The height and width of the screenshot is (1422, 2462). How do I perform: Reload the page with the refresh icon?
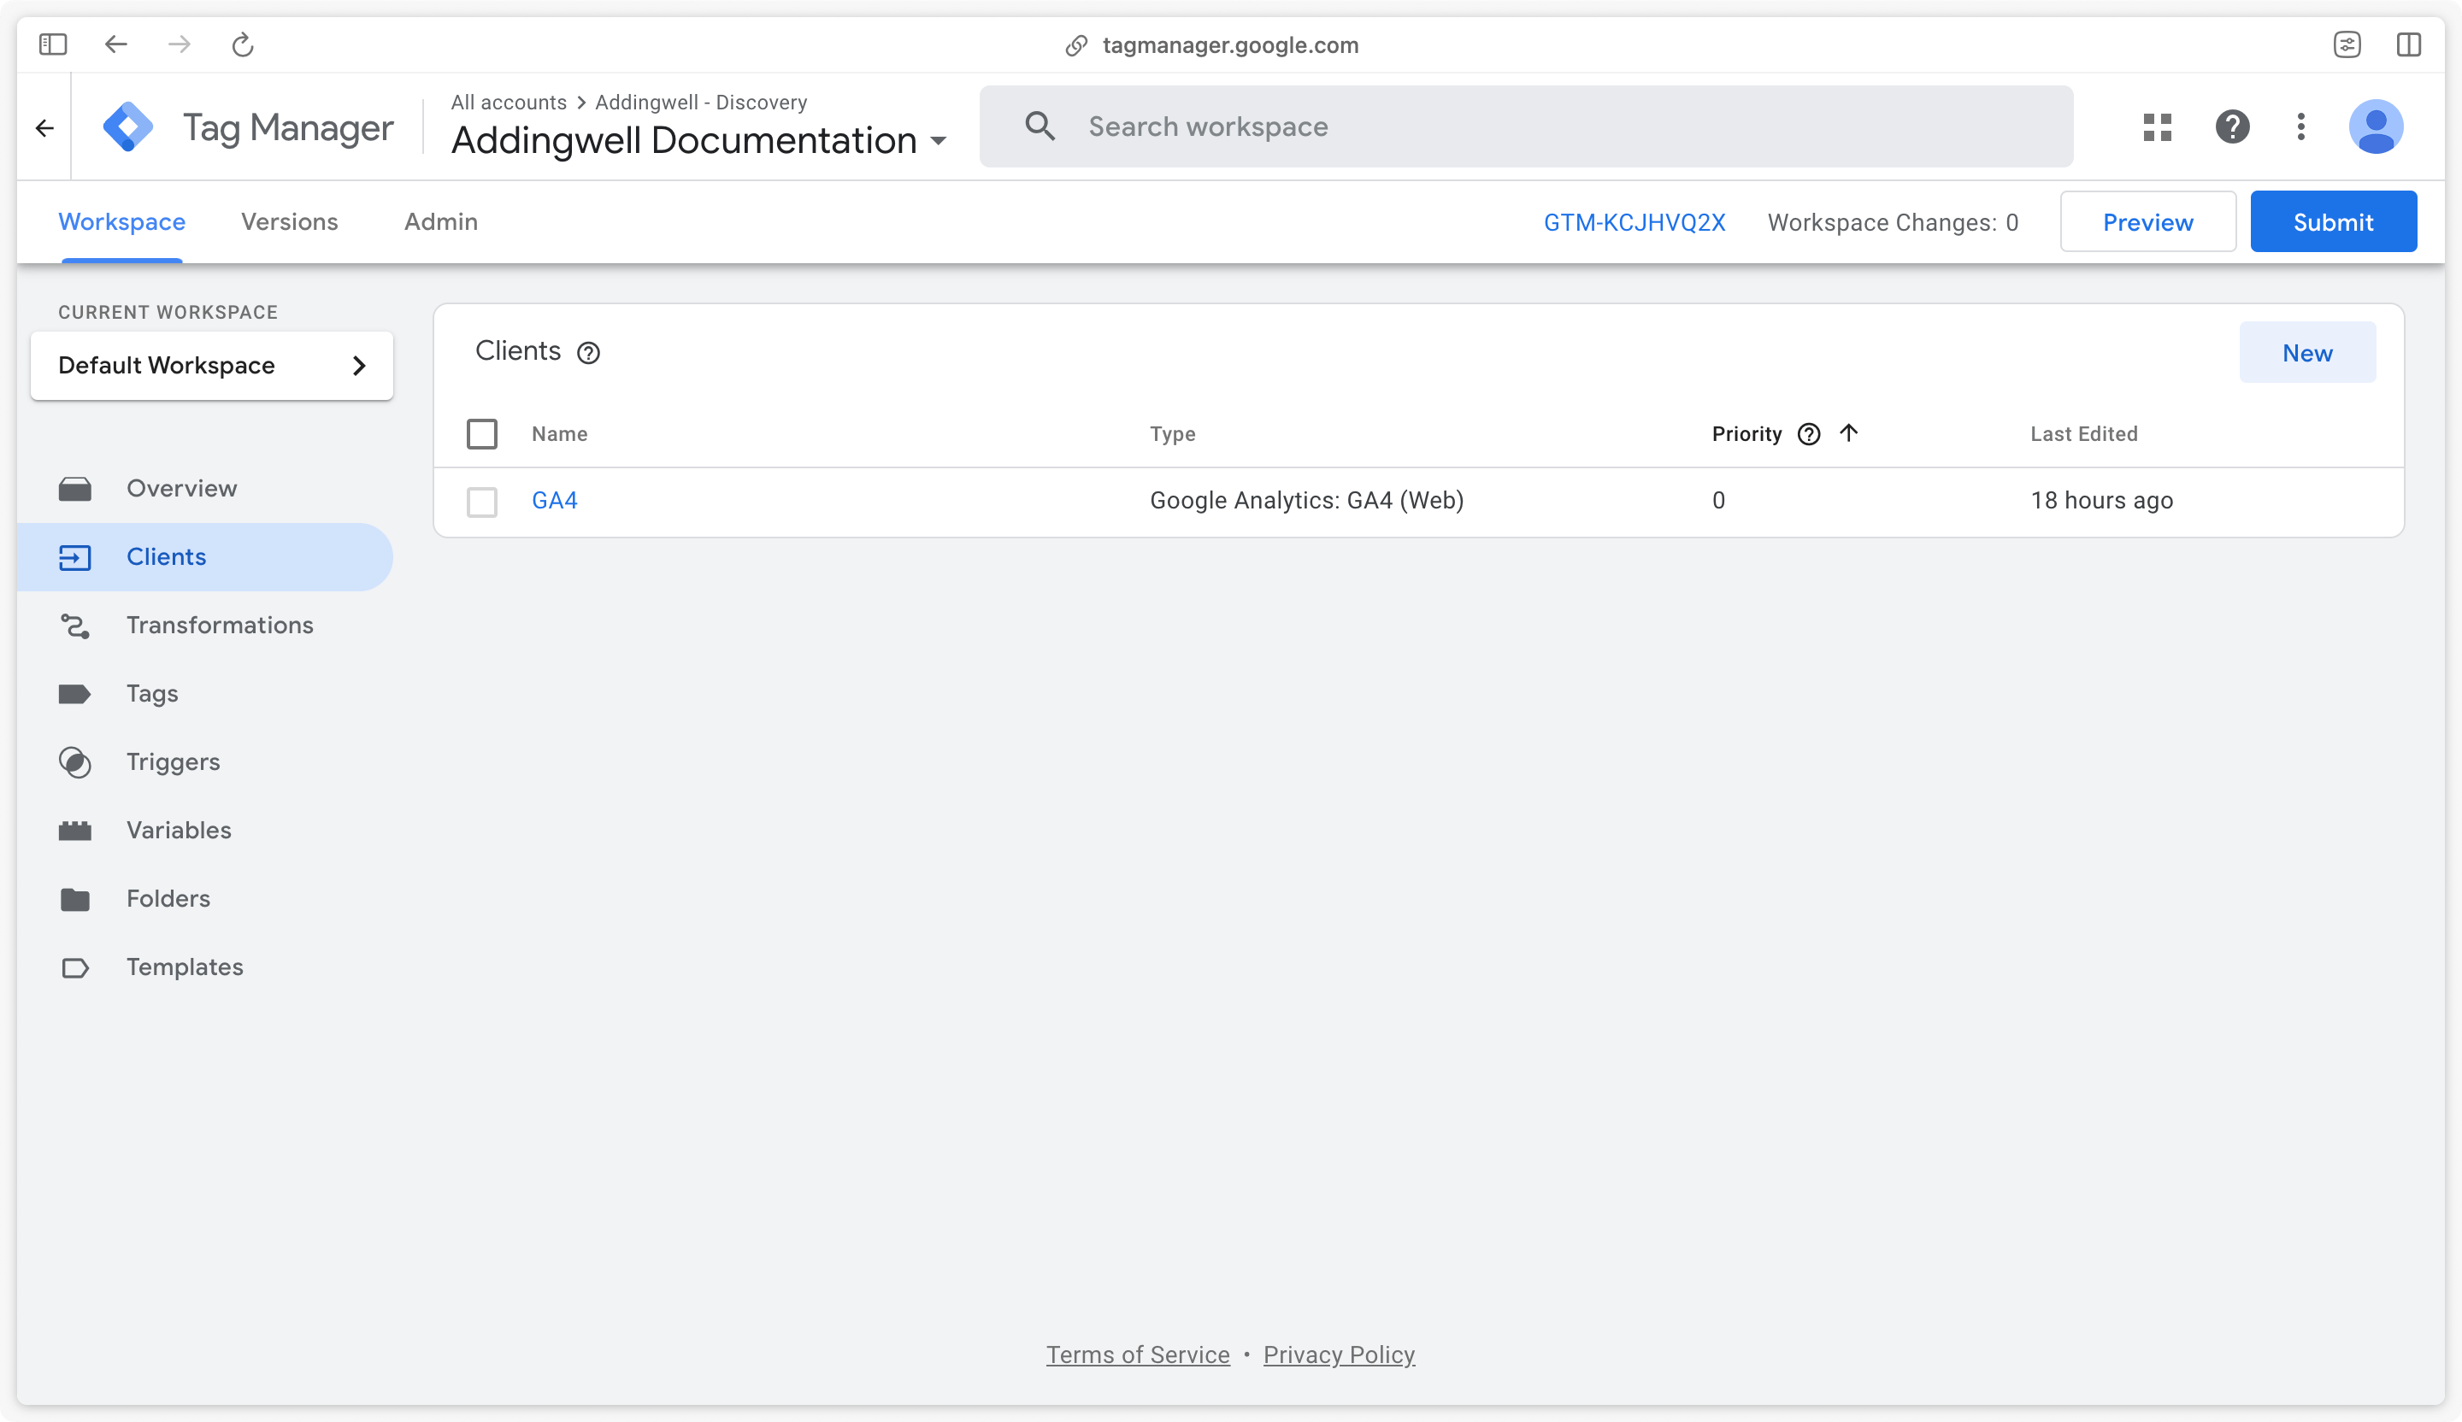click(242, 44)
